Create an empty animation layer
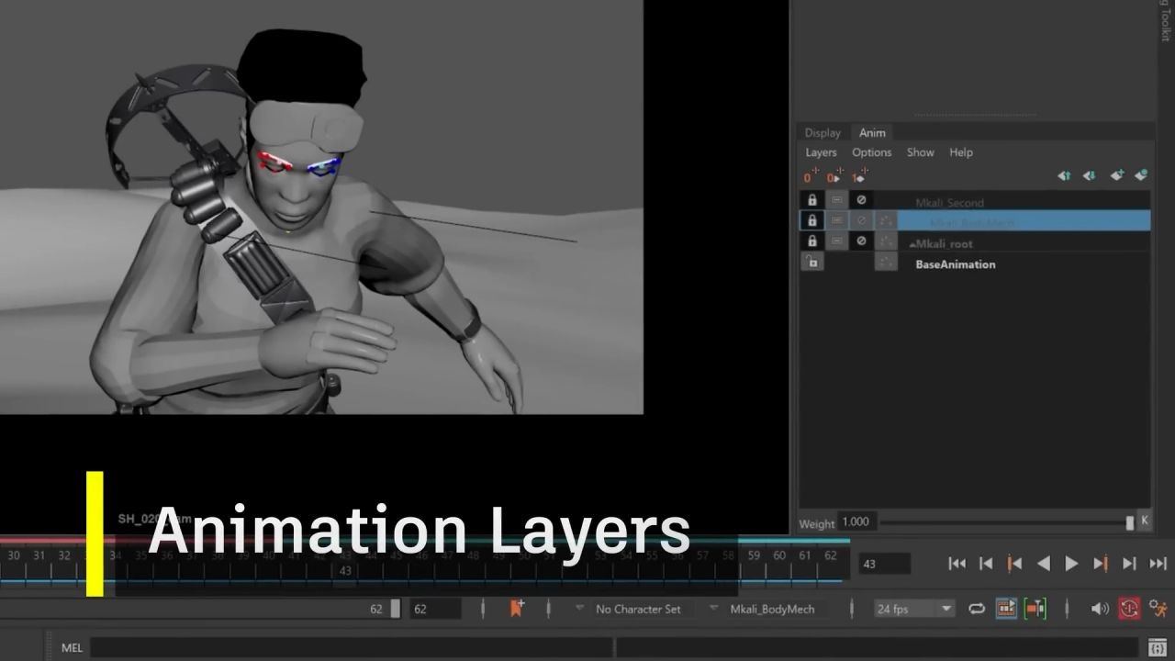Screen dimensions: 1175x661 (x=1116, y=175)
